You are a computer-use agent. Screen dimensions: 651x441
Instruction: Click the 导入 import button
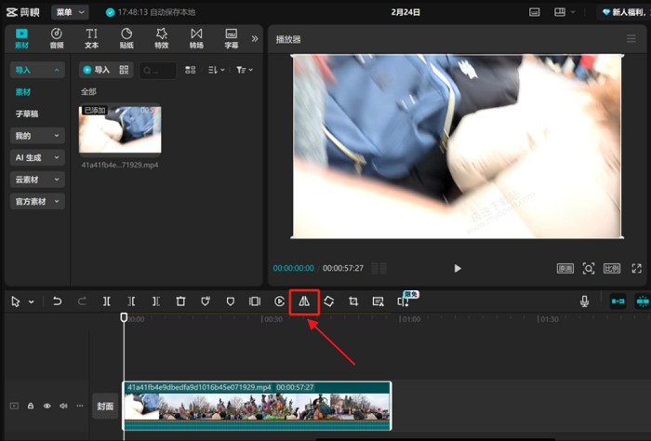(96, 70)
